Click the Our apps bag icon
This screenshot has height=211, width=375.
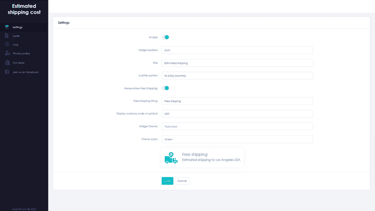tap(7, 62)
